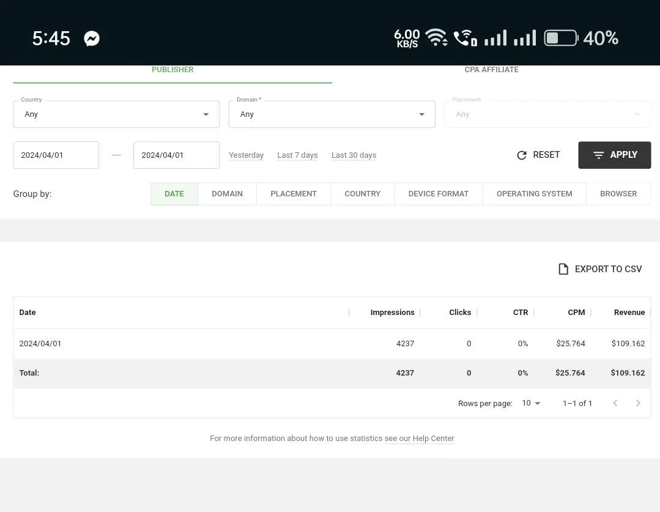Screen dimensions: 660x512
Task: Edit the end date field
Action: pyautogui.click(x=176, y=155)
